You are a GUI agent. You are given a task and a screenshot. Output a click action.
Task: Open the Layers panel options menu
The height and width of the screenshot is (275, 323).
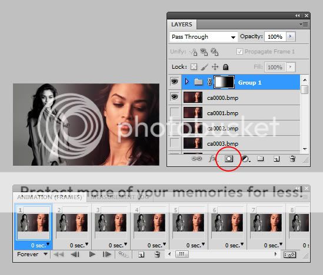tap(304, 25)
